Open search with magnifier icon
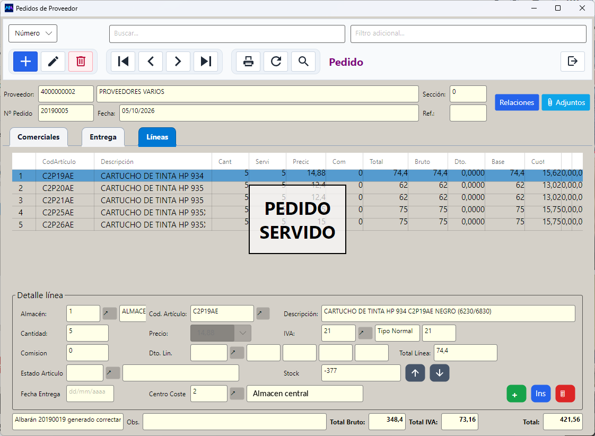The width and height of the screenshot is (595, 436). (303, 62)
